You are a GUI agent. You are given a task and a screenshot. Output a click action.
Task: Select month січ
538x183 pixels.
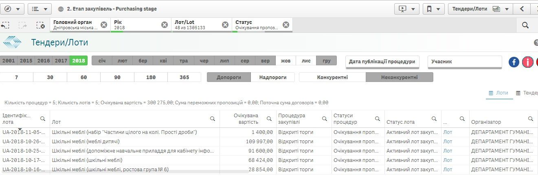[102, 60]
